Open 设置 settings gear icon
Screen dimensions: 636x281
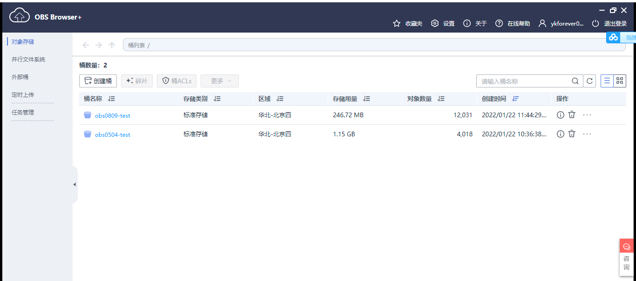pos(435,23)
